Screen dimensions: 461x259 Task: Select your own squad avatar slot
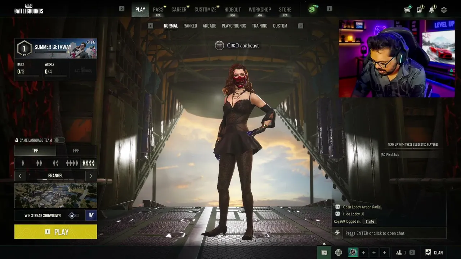point(353,253)
